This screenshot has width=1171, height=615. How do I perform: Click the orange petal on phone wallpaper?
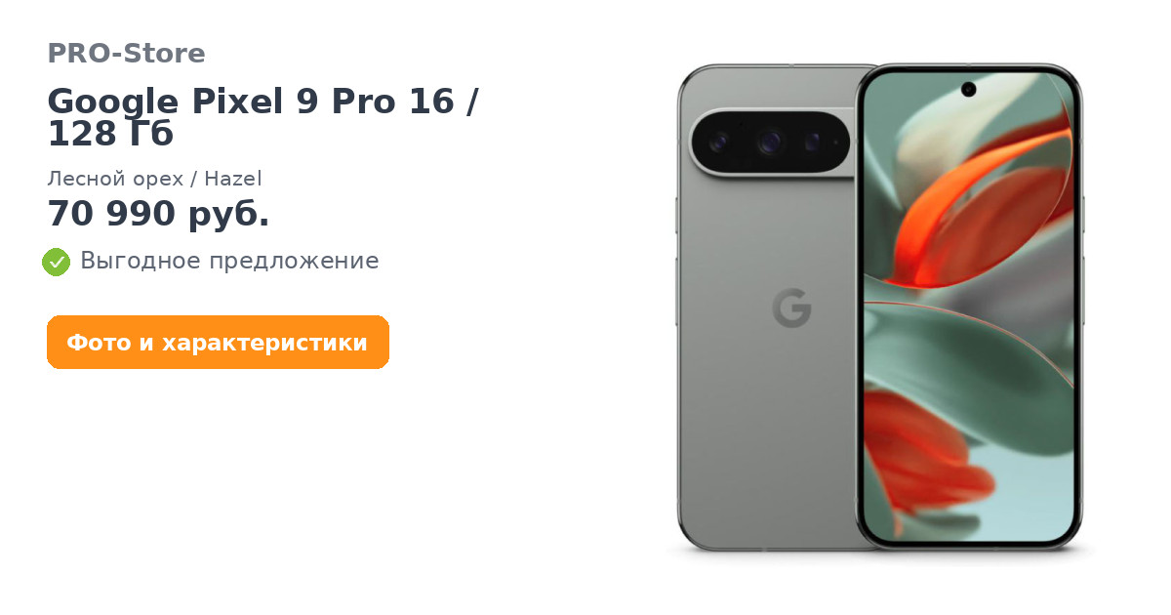pos(961,210)
